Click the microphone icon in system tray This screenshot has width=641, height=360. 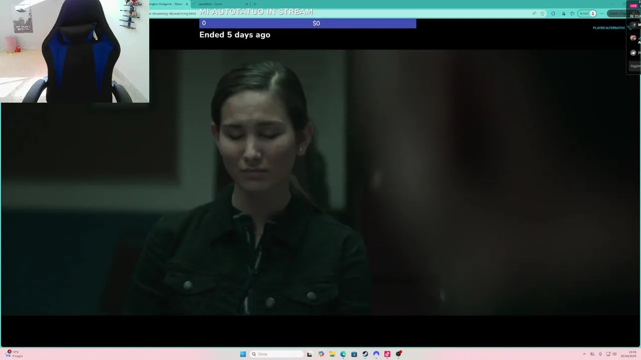point(600,354)
